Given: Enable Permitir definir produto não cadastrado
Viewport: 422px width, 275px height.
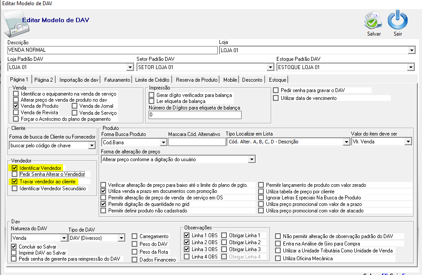Looking at the screenshot, I should click(x=103, y=211).
